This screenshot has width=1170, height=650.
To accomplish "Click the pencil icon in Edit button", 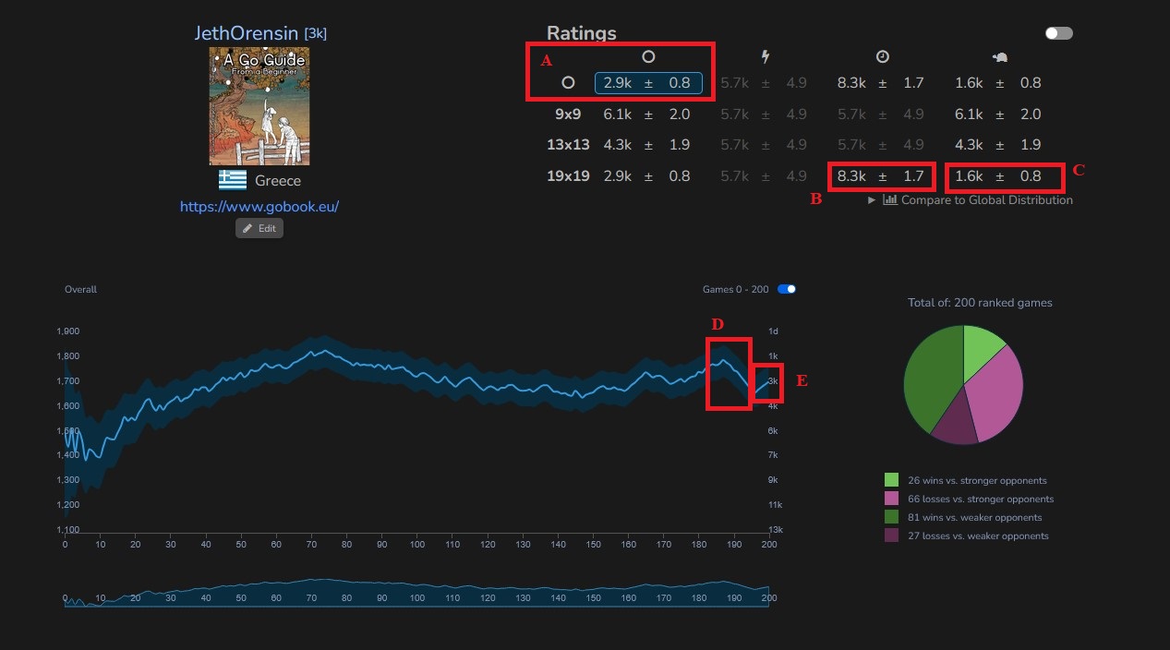I will [248, 228].
